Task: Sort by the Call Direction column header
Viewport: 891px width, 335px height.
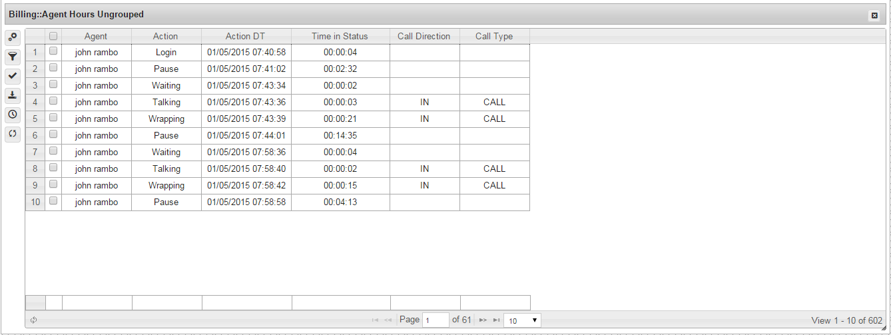Action: [x=424, y=37]
